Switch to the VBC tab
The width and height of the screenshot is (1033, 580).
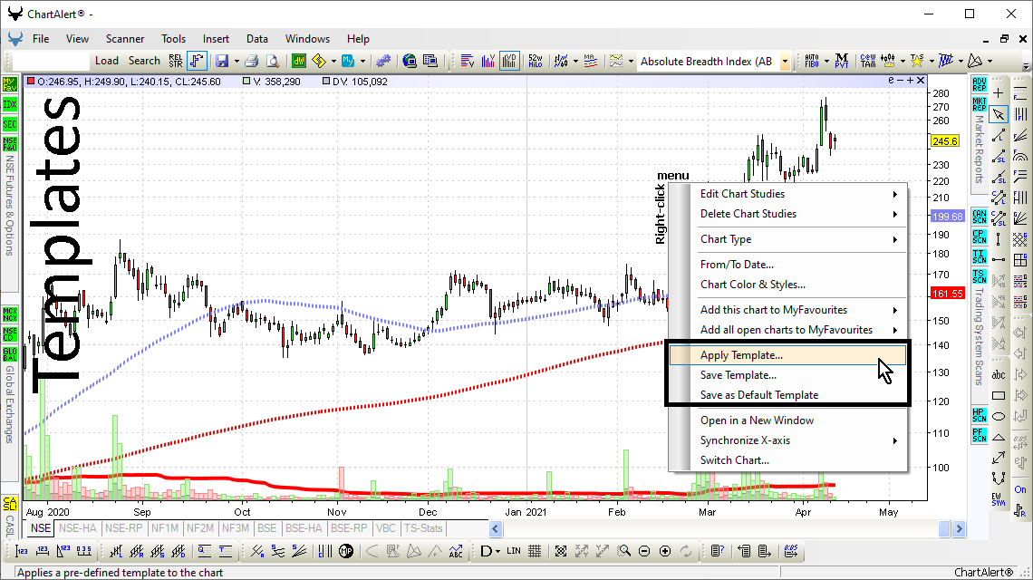click(x=385, y=528)
